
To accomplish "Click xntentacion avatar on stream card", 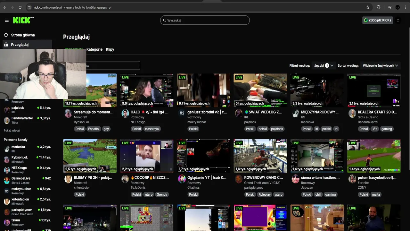I will (x=68, y=179).
